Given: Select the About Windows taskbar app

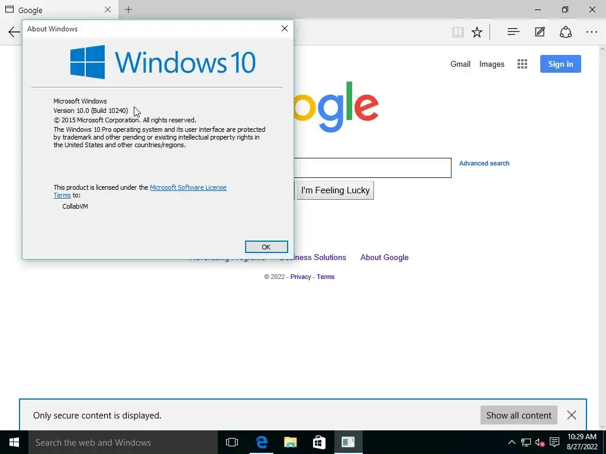Looking at the screenshot, I should pos(348,442).
